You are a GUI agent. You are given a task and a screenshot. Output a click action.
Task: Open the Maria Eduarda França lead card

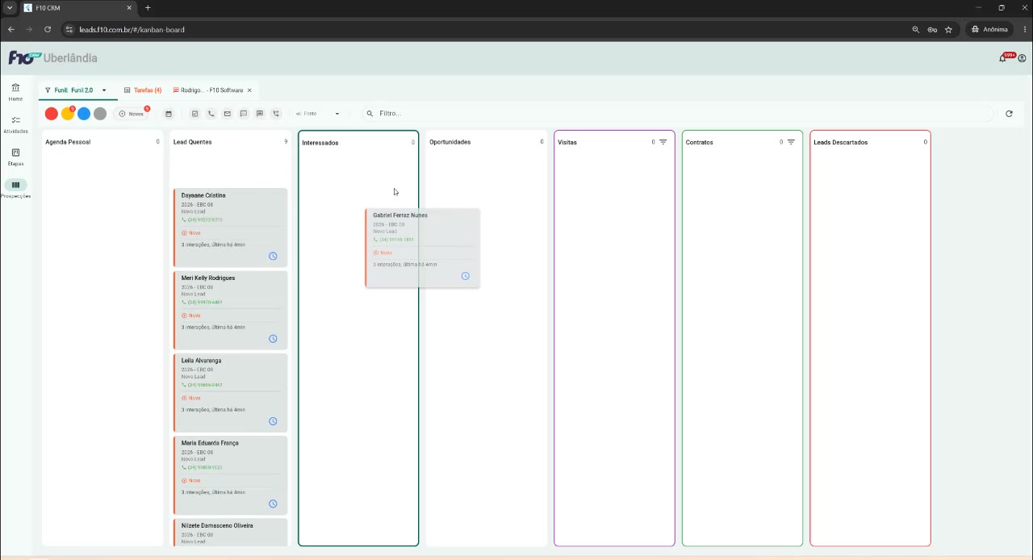coord(230,474)
